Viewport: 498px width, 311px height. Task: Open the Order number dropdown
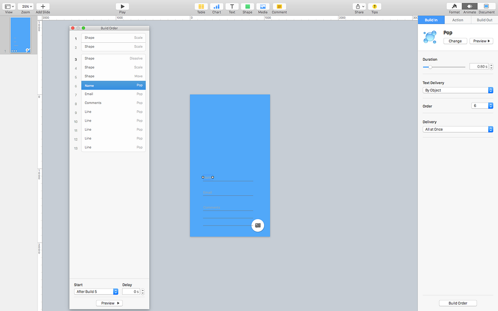(x=482, y=105)
